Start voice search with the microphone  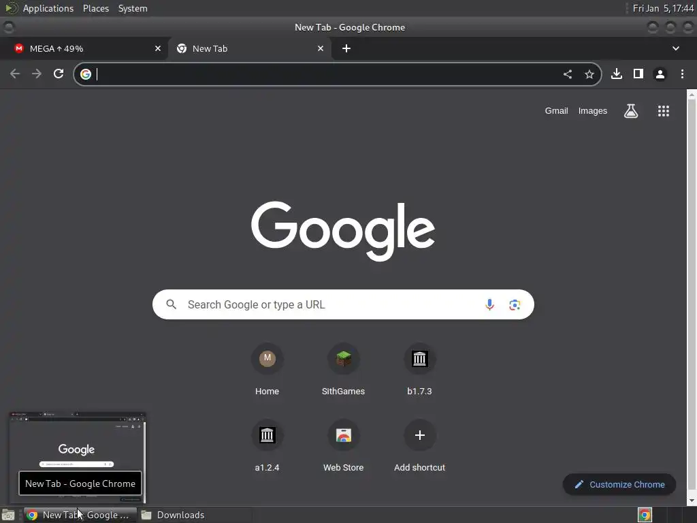(489, 304)
